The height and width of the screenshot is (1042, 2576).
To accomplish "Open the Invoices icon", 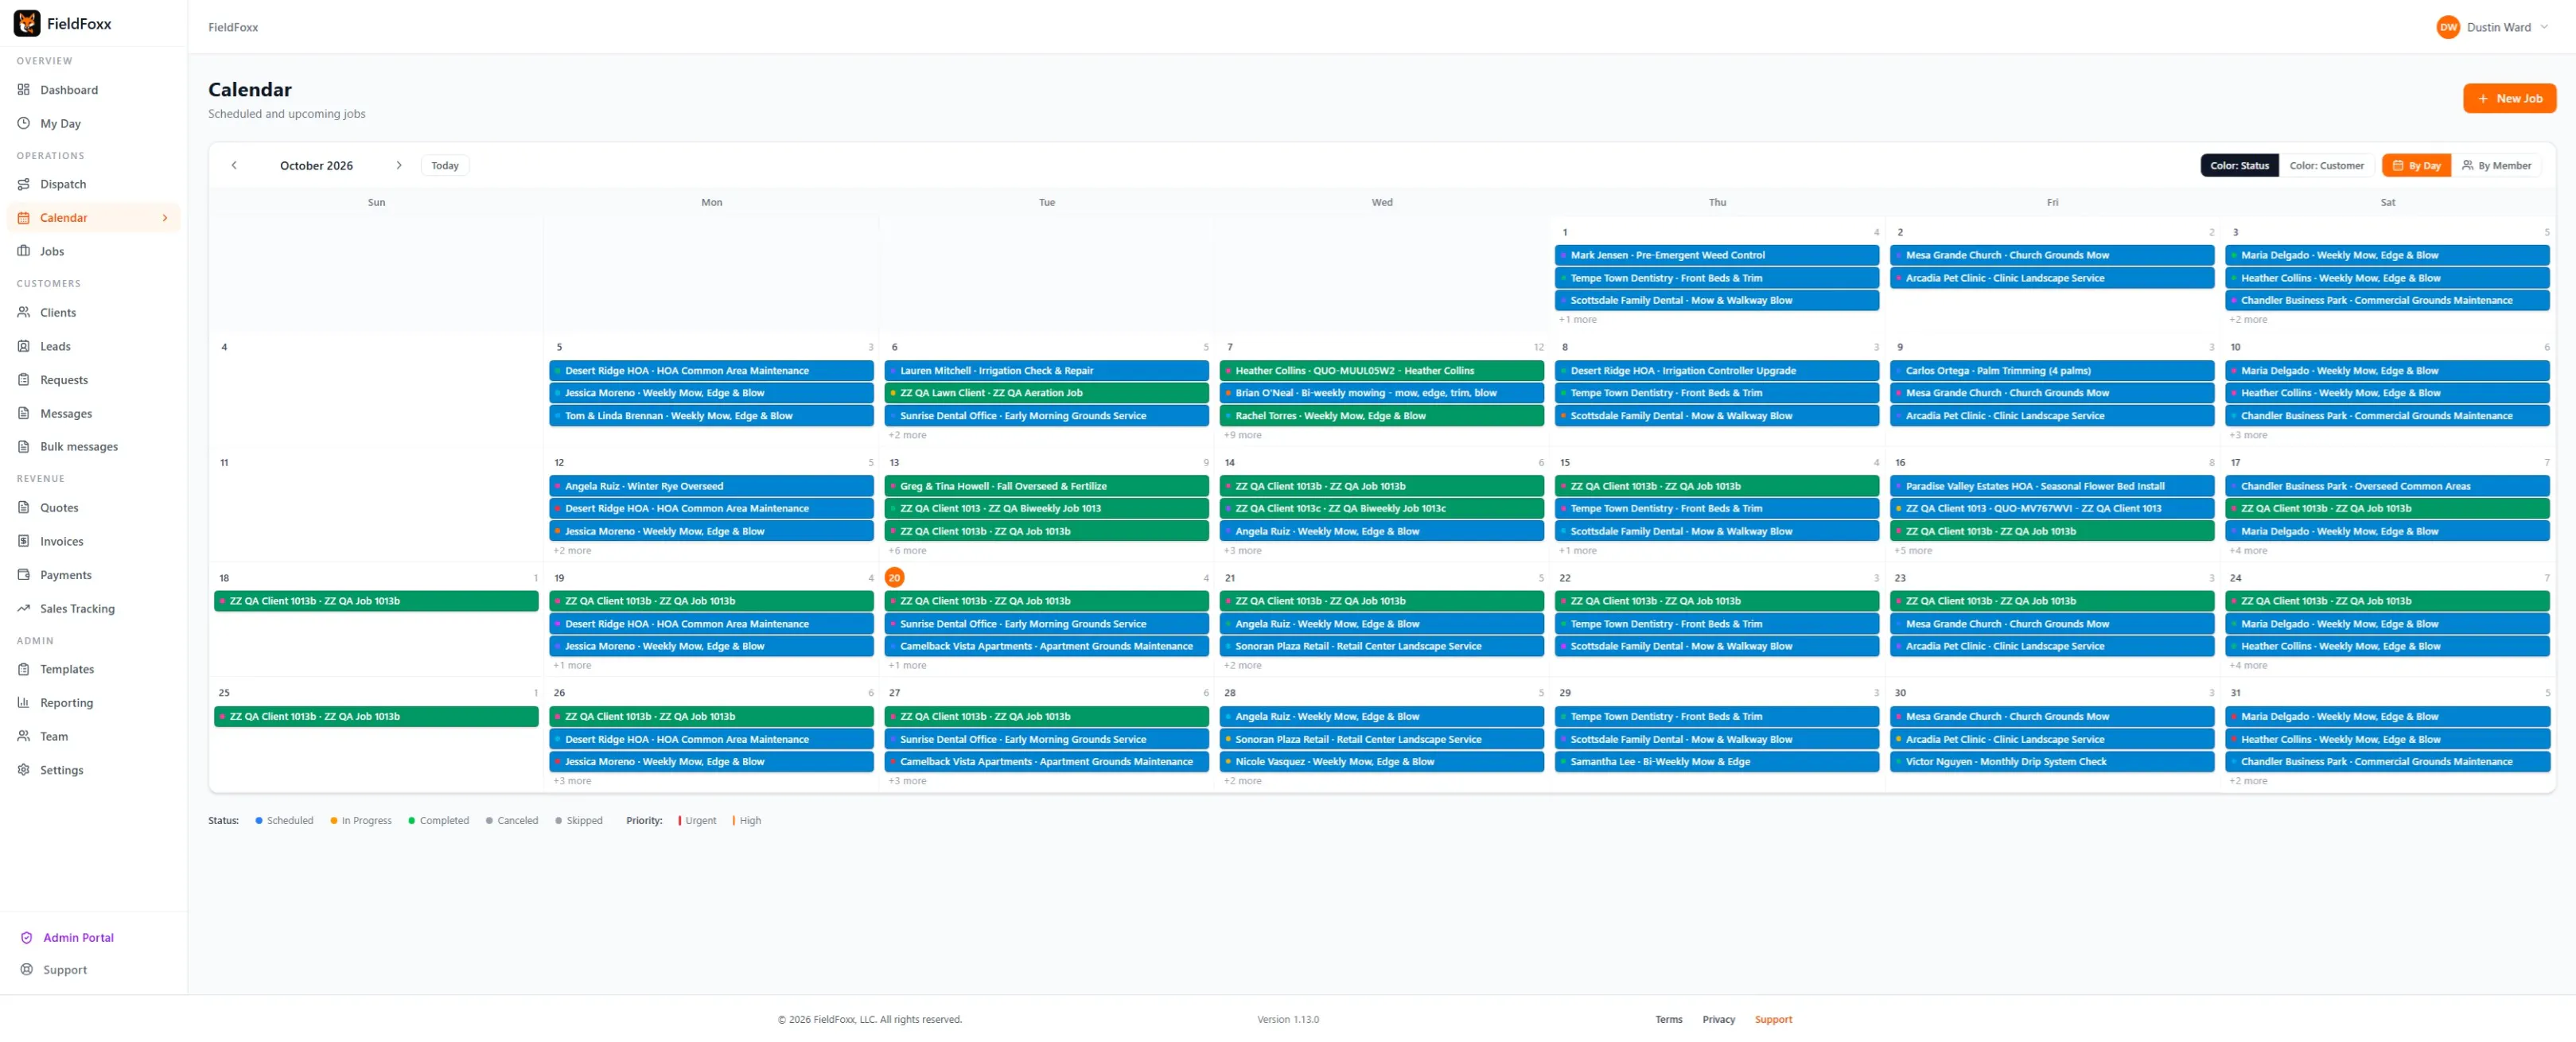I will [23, 541].
